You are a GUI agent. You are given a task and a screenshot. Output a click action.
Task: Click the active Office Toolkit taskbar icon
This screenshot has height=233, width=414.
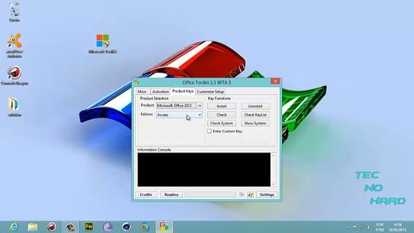pos(164,227)
